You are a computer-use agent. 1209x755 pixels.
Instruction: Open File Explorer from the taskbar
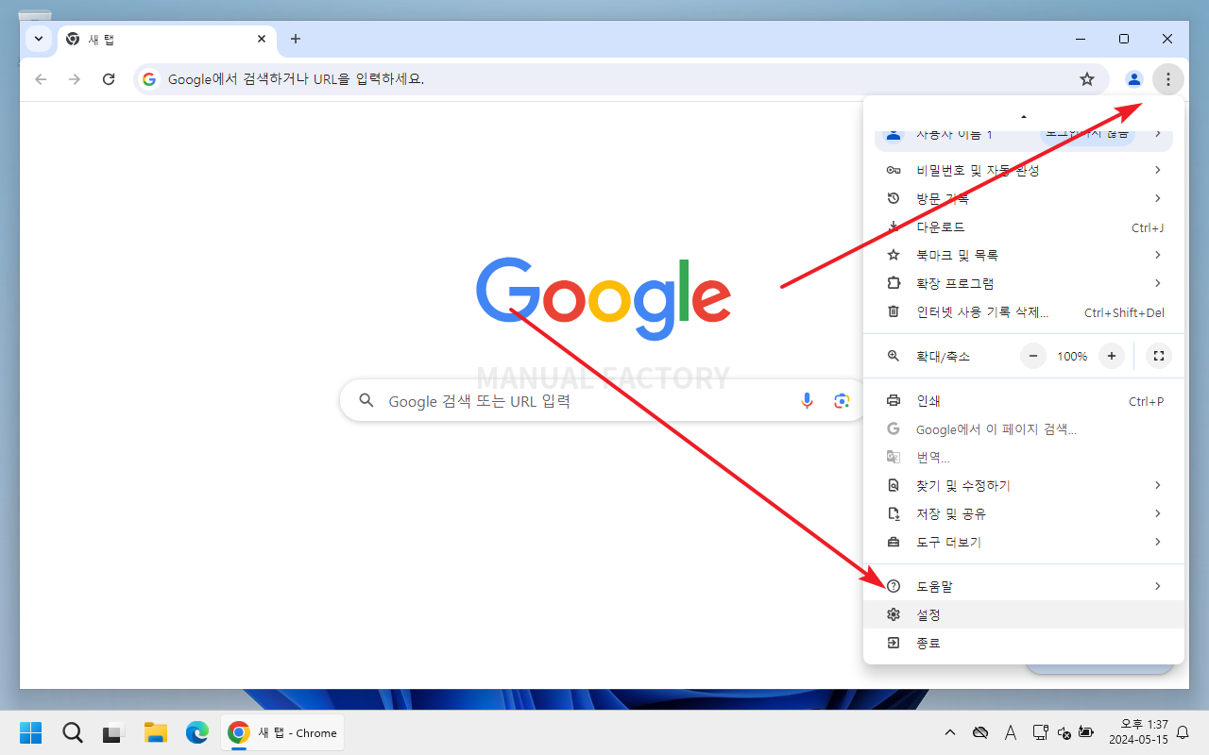155,732
